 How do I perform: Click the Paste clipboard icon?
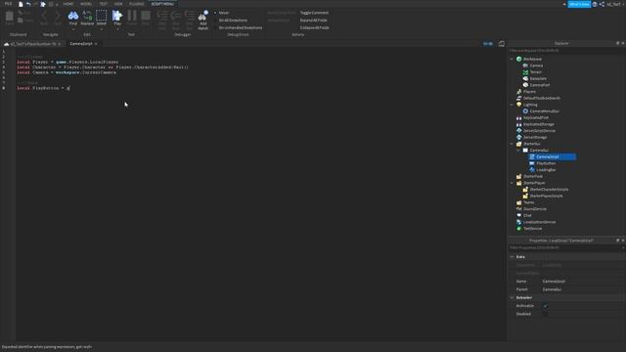pos(9,16)
